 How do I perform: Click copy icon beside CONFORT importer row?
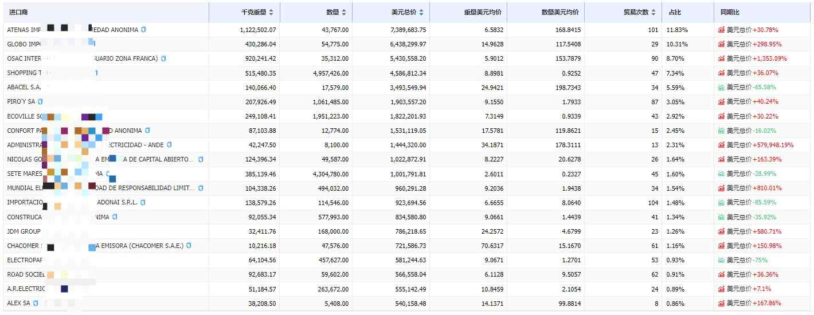(x=147, y=131)
